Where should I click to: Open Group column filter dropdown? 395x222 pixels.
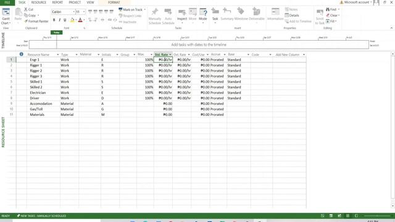135,55
